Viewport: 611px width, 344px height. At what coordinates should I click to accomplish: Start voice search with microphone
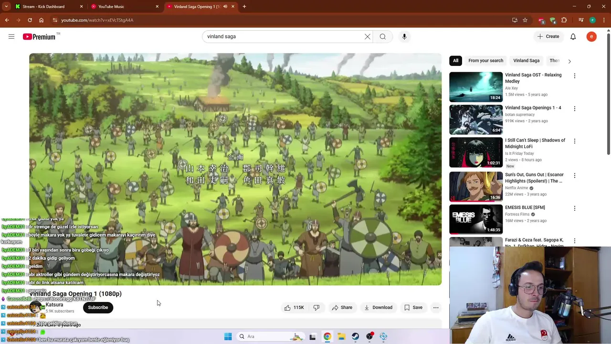pyautogui.click(x=404, y=36)
